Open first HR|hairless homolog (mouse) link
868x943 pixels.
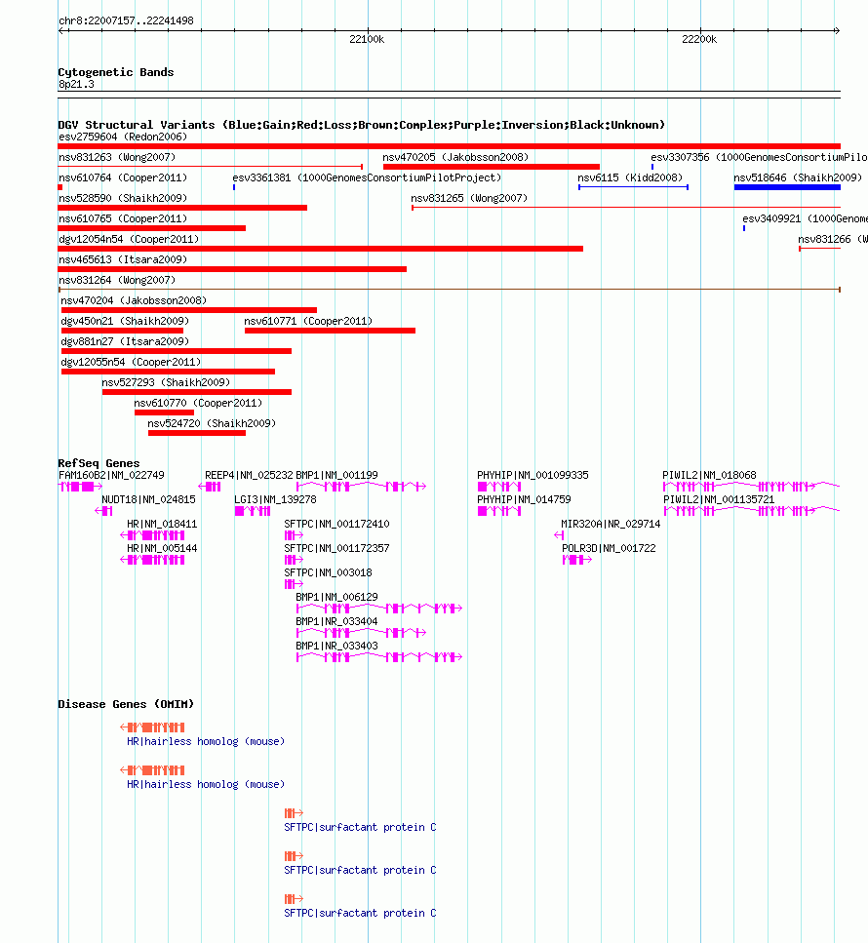[x=206, y=741]
